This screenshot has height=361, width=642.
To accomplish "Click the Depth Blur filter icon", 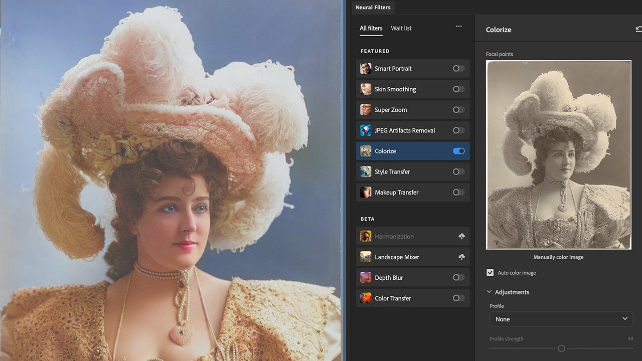I will click(366, 277).
